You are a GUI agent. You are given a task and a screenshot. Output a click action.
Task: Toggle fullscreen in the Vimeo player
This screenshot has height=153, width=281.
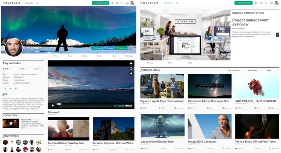point(123,106)
